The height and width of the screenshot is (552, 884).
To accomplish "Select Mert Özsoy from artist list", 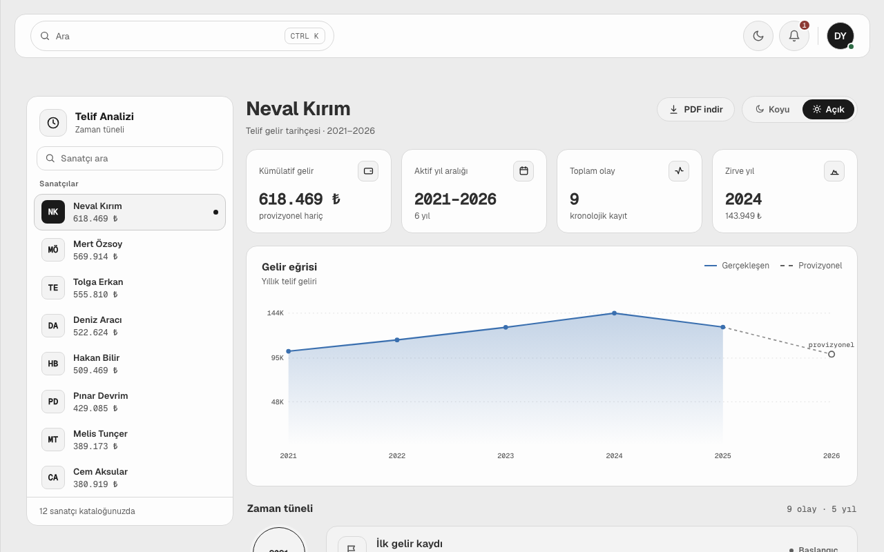I will pos(130,250).
